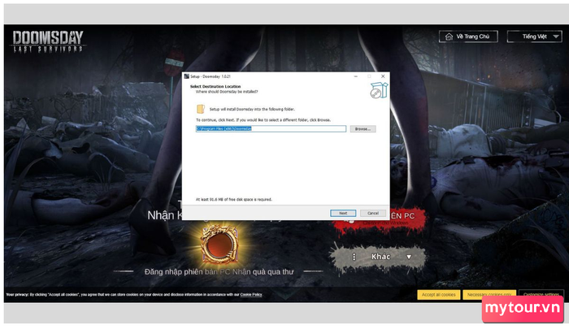Go to Về Trang Chủ homepage
The image size is (569, 329).
(468, 37)
